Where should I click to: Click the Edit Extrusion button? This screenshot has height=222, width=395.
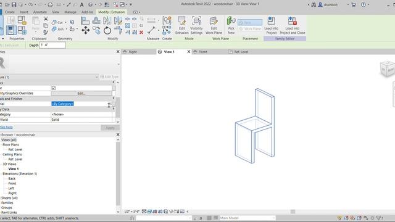[x=182, y=25]
